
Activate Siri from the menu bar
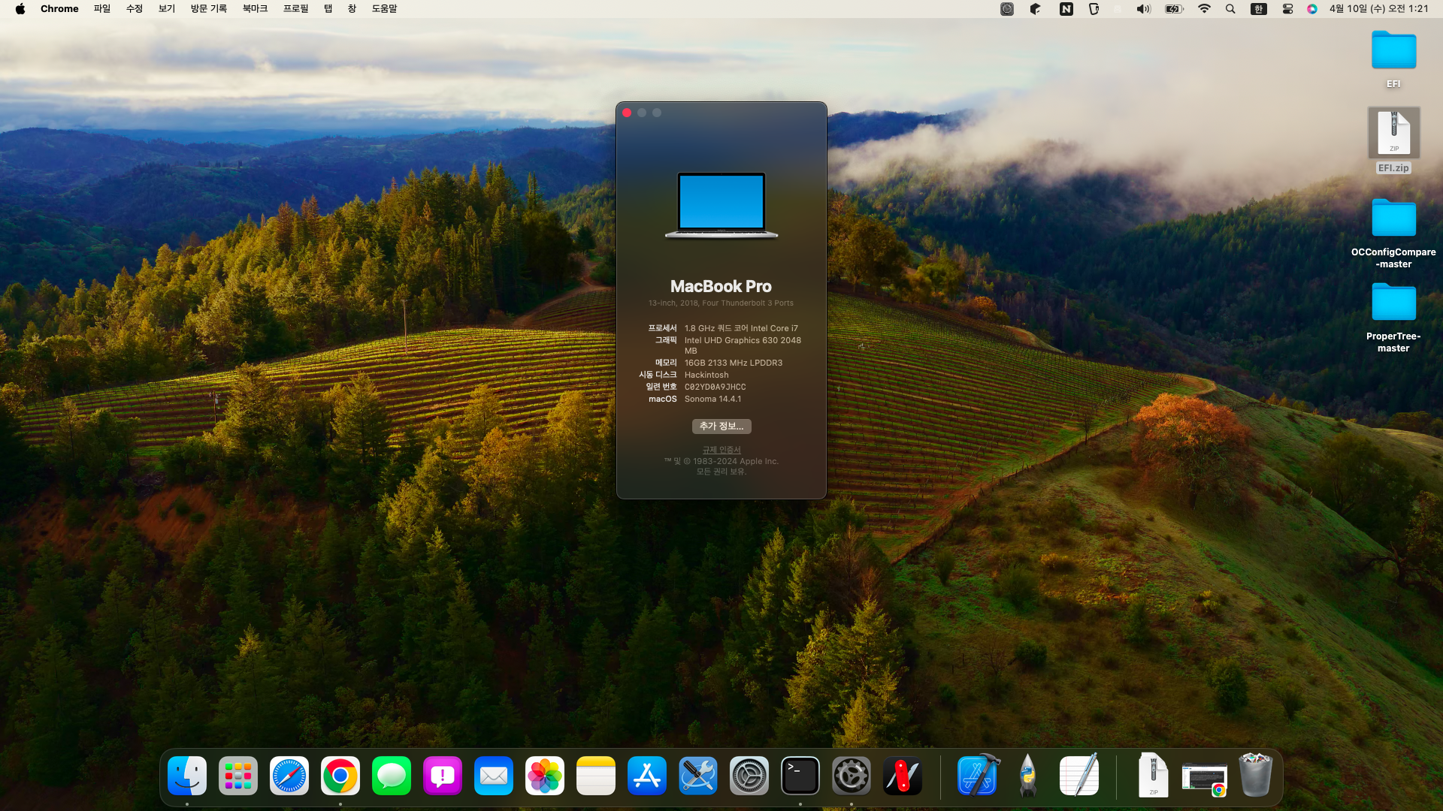click(x=1312, y=9)
